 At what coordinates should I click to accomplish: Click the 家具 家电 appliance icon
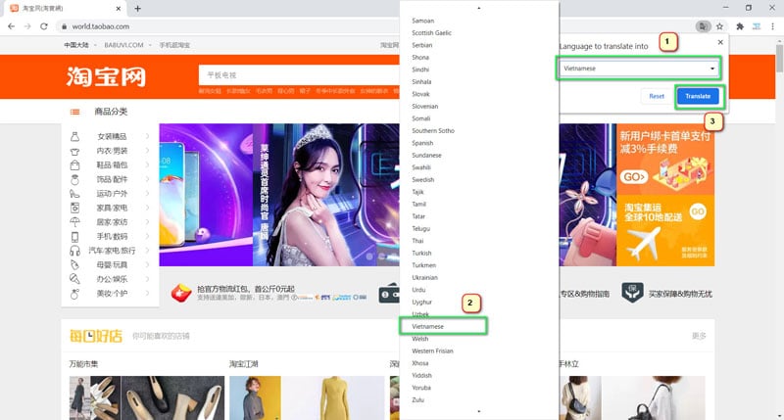point(74,208)
